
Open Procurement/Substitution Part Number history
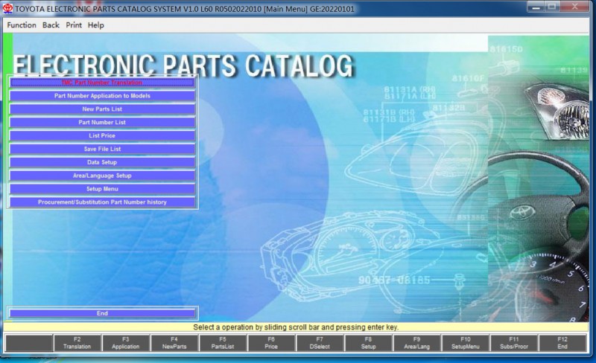(x=102, y=202)
